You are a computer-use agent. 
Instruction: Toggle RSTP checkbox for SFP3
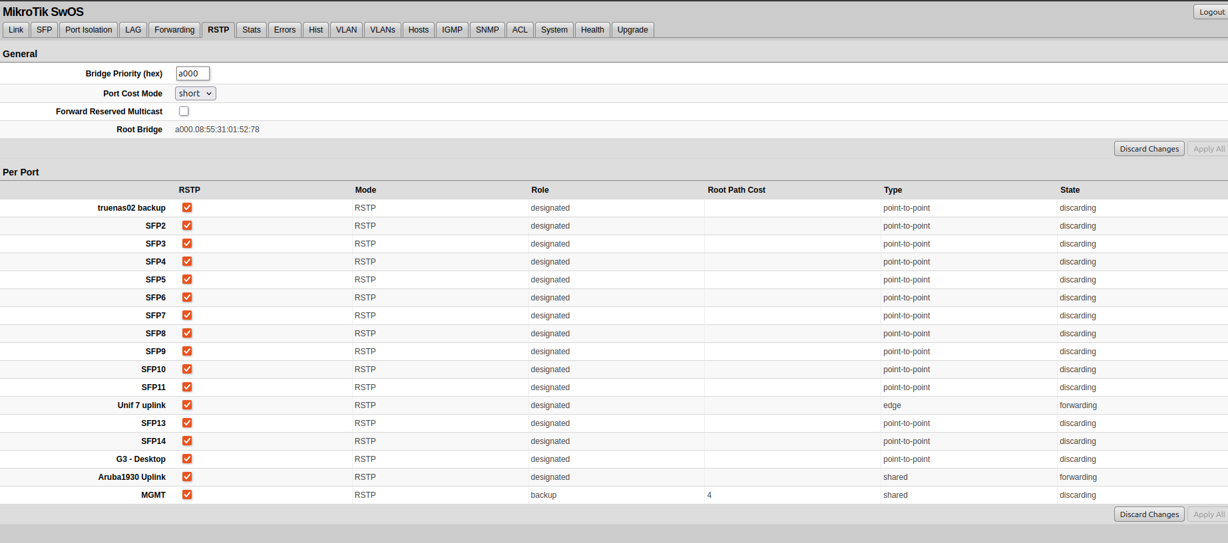187,243
